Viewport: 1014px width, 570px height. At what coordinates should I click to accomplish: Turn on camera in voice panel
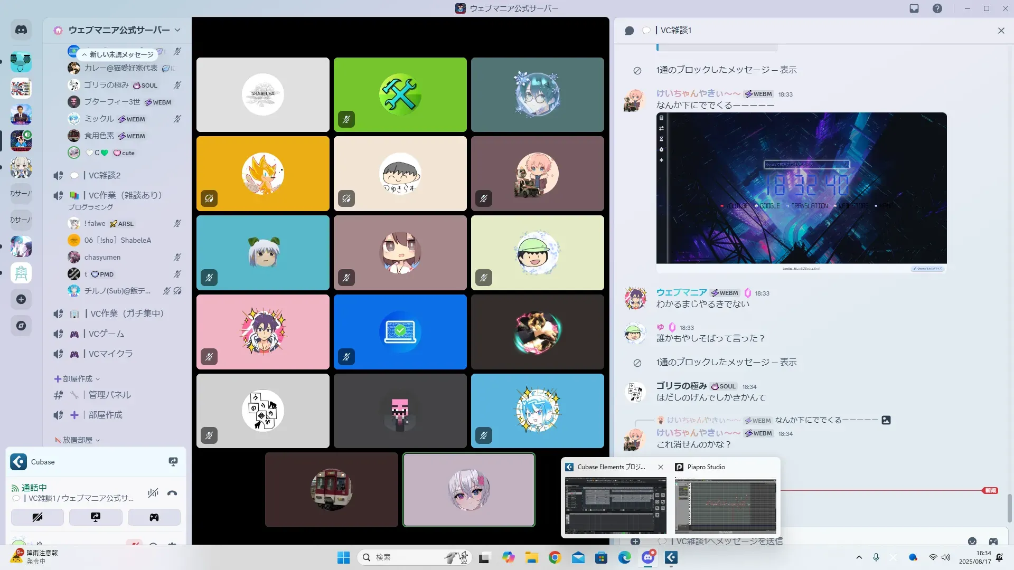tap(37, 517)
